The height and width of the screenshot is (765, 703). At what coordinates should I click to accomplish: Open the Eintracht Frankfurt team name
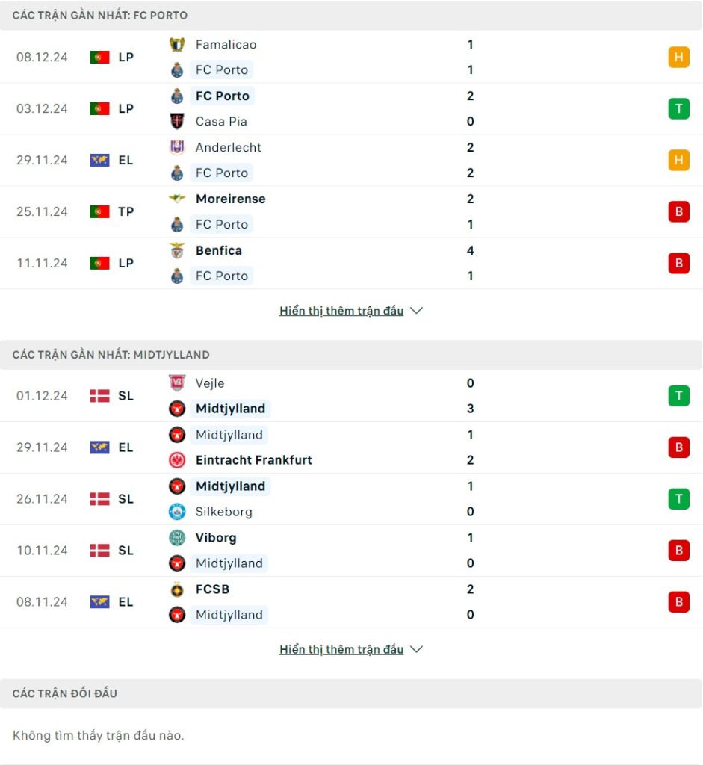[x=253, y=460]
